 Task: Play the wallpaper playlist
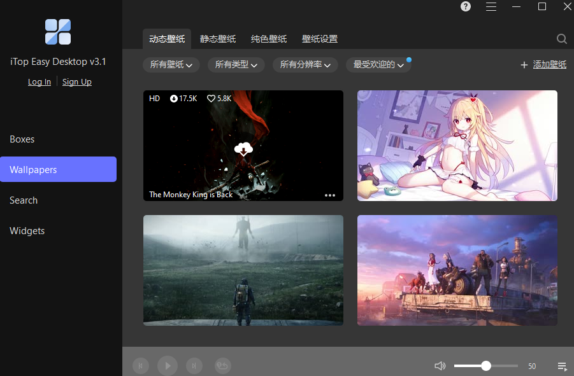pos(168,366)
